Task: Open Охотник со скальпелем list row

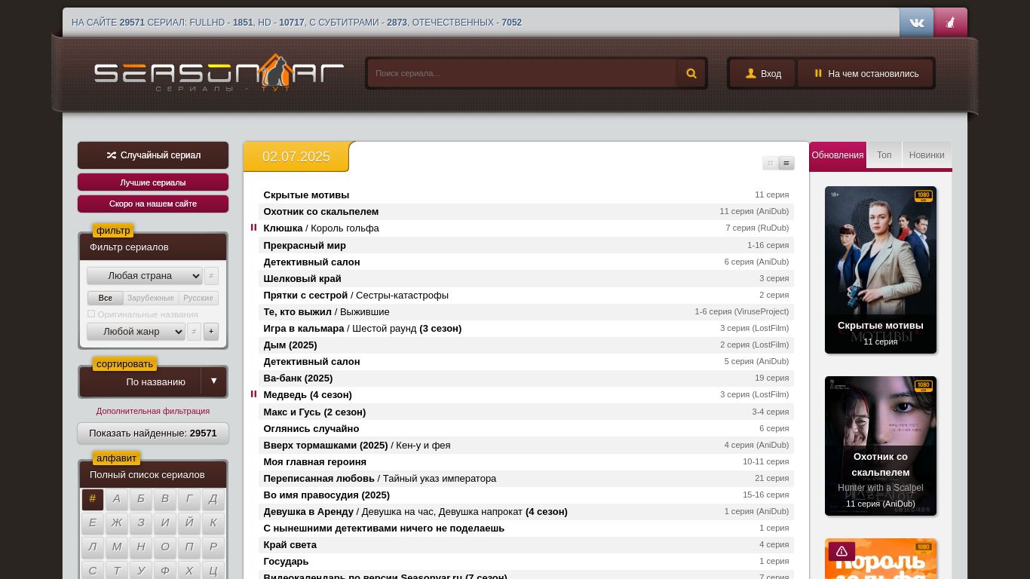Action: tap(526, 212)
